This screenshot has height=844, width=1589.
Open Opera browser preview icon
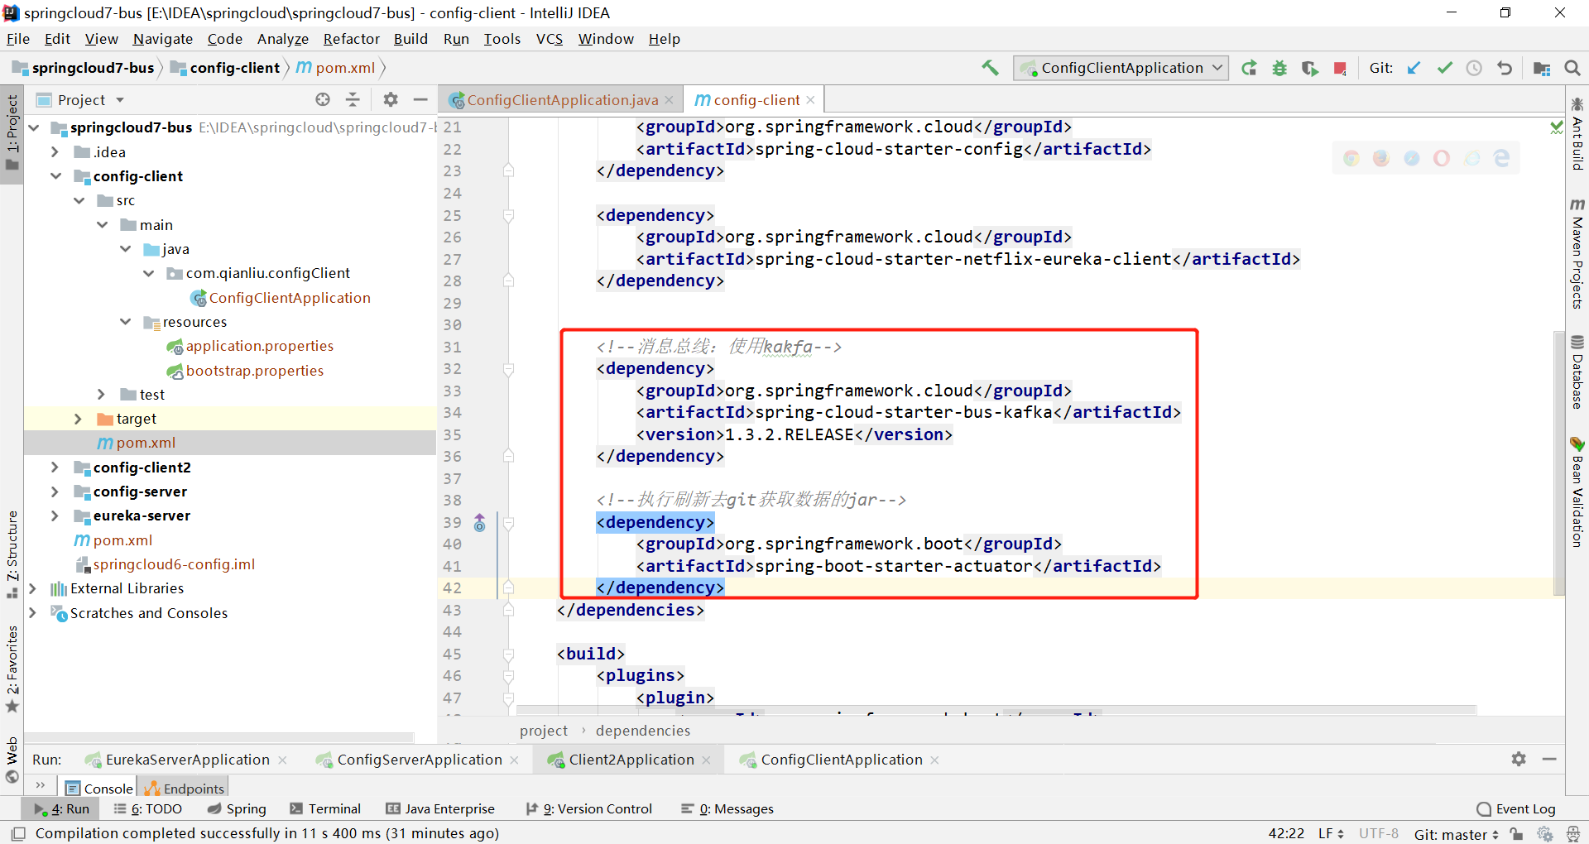click(x=1442, y=158)
